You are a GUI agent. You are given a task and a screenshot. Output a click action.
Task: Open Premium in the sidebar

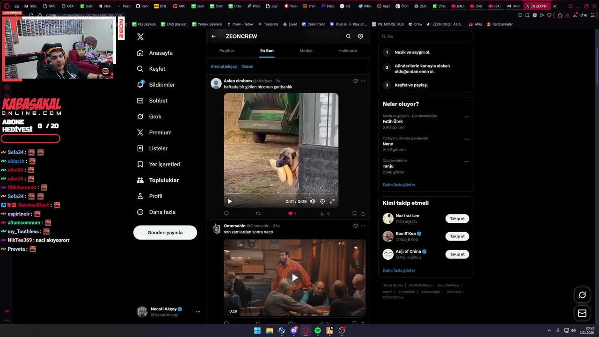point(154,132)
